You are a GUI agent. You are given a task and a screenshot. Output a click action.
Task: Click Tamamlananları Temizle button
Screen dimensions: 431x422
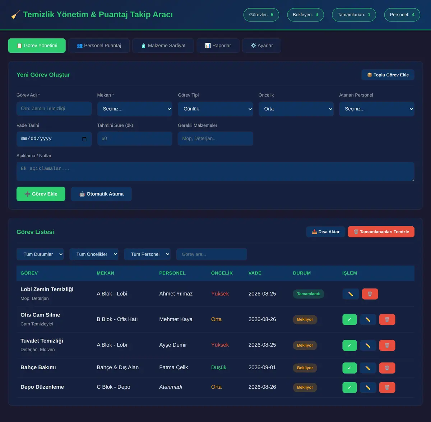pyautogui.click(x=381, y=232)
